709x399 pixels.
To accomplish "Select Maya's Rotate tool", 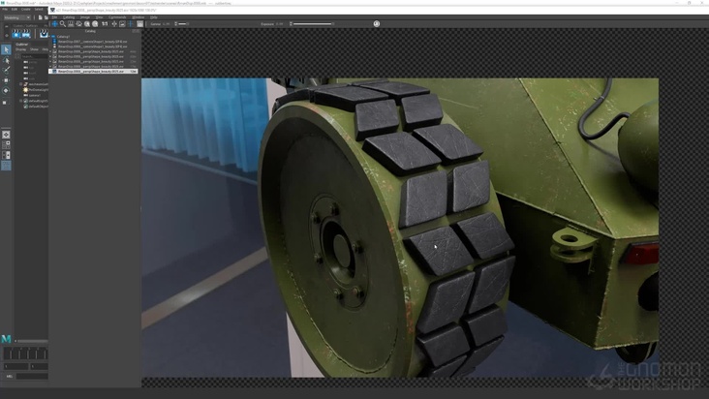I will click(6, 90).
